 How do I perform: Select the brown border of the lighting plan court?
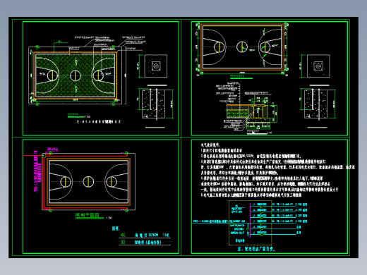click(88, 182)
